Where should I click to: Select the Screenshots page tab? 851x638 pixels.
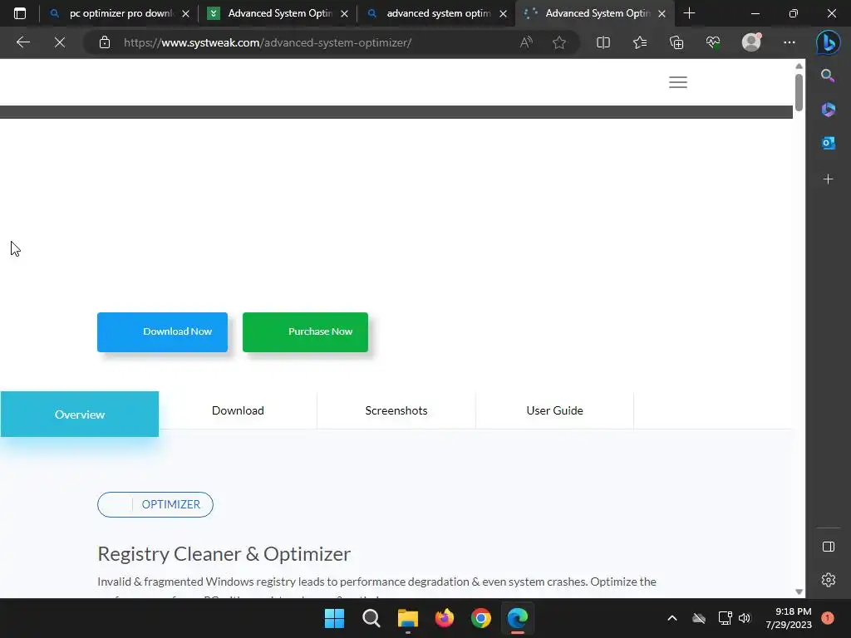click(396, 410)
